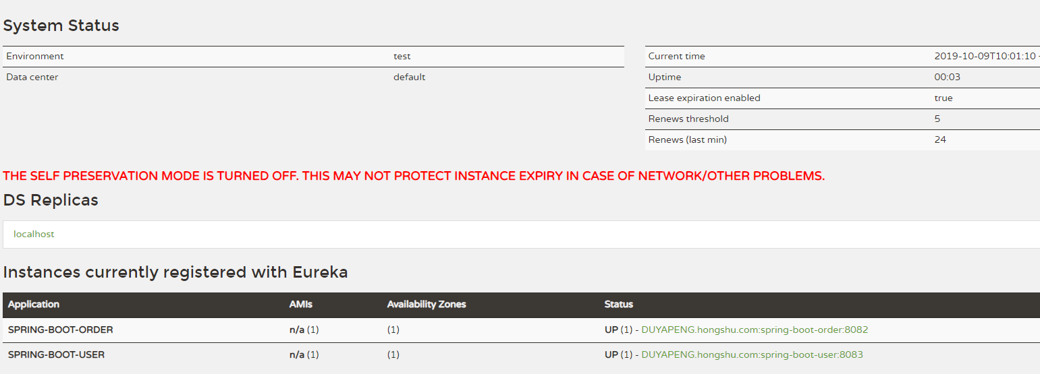Image resolution: width=1040 pixels, height=374 pixels.
Task: Click the Renews threshold value 5
Action: [937, 119]
